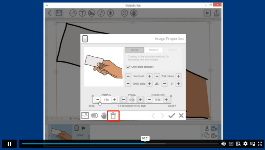
Task: Insert a chart element
Action: pos(91,13)
